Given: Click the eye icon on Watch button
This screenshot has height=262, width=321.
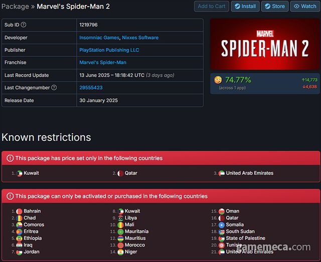Looking at the screenshot, I should coord(296,7).
